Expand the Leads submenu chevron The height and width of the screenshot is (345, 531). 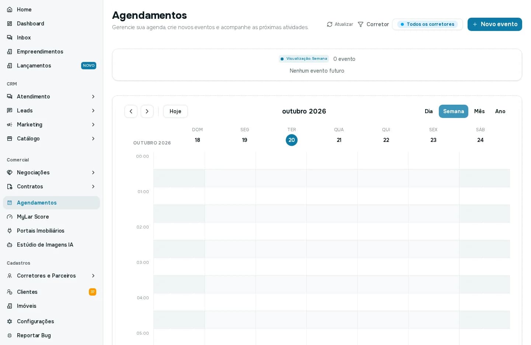[x=93, y=111]
